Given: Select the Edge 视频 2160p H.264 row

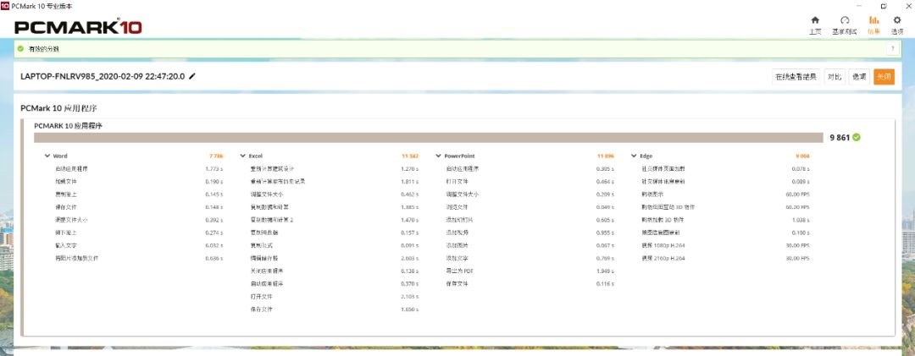Looking at the screenshot, I should point(725,259).
